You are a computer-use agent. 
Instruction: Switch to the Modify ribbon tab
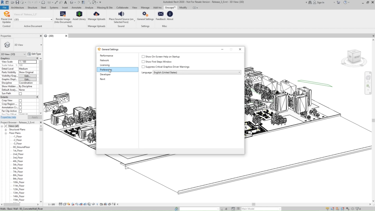click(183, 8)
